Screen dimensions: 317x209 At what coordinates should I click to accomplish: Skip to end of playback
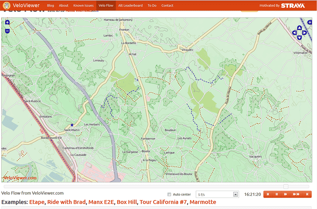click(307, 194)
